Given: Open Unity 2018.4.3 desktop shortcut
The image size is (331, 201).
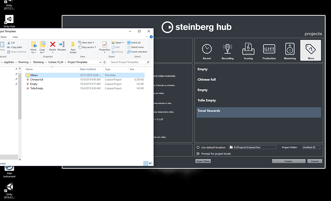Looking at the screenshot, I should click(x=9, y=191).
